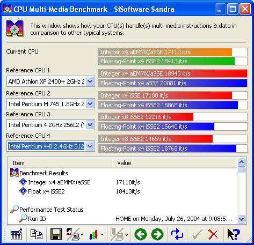Viewport: 254px width, 245px height.
Task: Click the Item column header
Action: (60, 163)
